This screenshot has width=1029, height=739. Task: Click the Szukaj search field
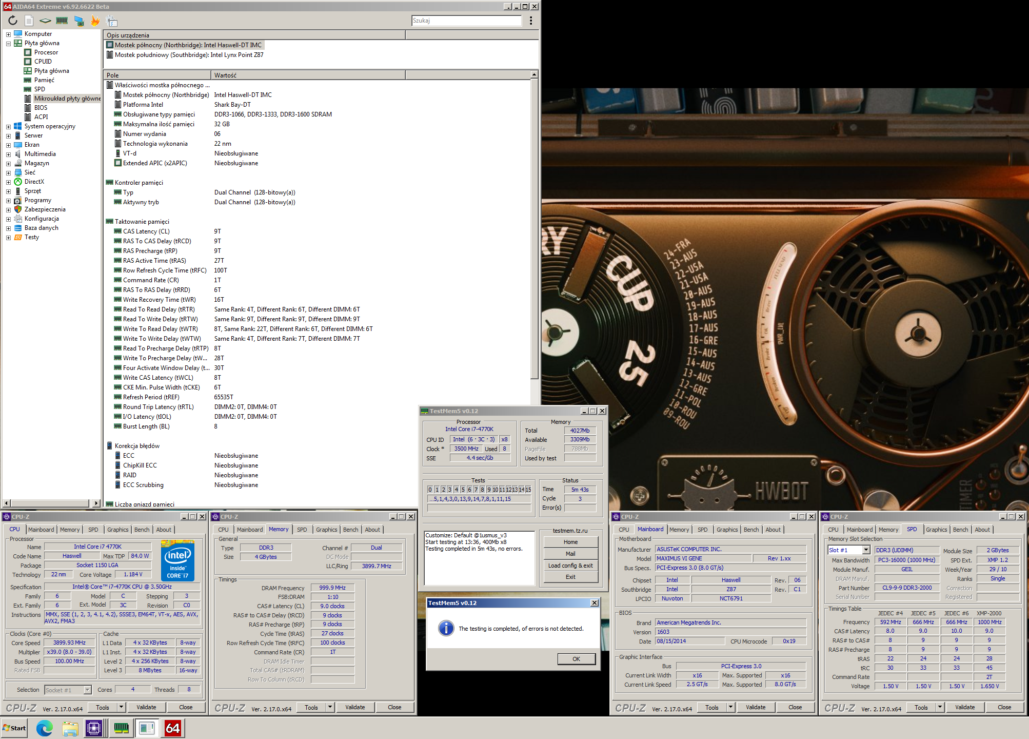point(466,21)
